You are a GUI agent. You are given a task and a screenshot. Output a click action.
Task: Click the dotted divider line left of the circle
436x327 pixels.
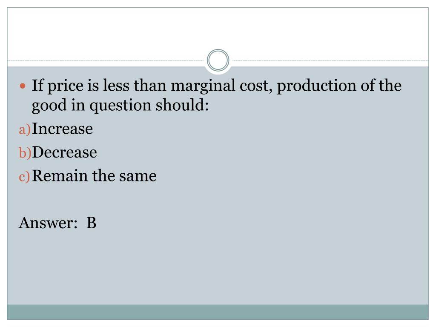pos(106,61)
